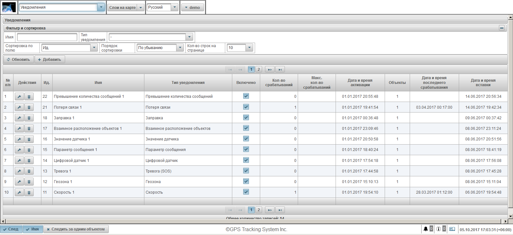Expand the Порядок сортировки dropdown
This screenshot has width=513, height=235.
[x=180, y=48]
